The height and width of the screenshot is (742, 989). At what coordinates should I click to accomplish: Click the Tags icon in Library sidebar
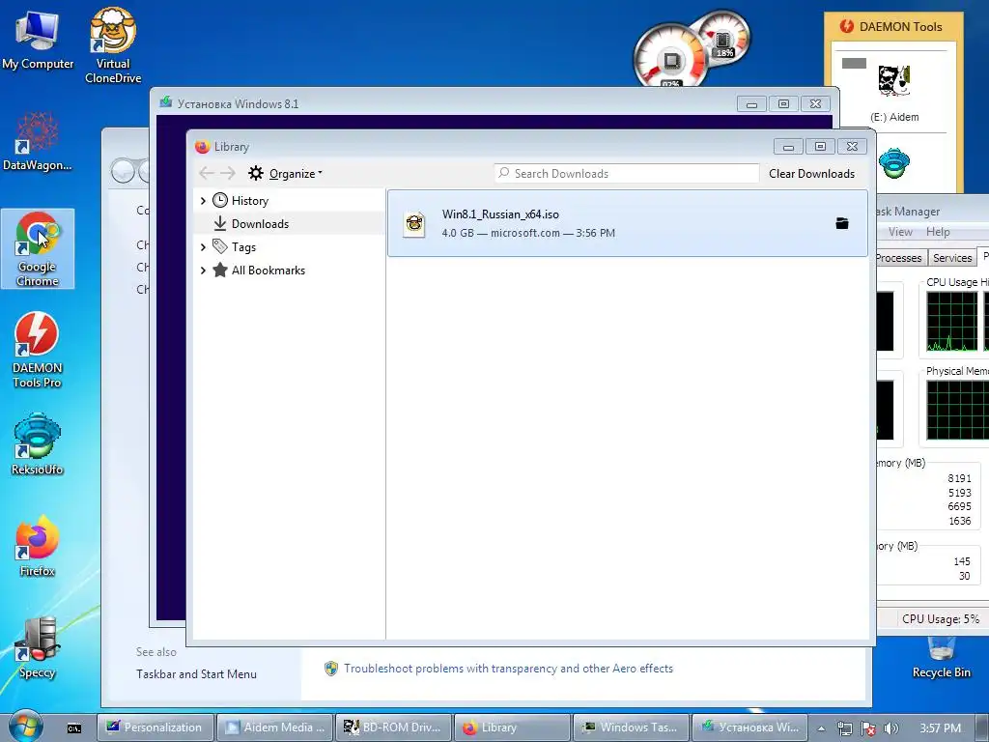[x=220, y=246]
